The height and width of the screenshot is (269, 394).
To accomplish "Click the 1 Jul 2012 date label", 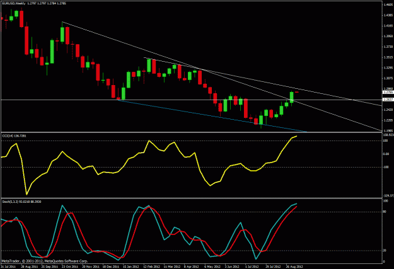I will point(252,266).
